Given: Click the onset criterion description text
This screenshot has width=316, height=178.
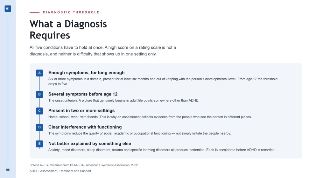Looking at the screenshot, I should 124,100.
